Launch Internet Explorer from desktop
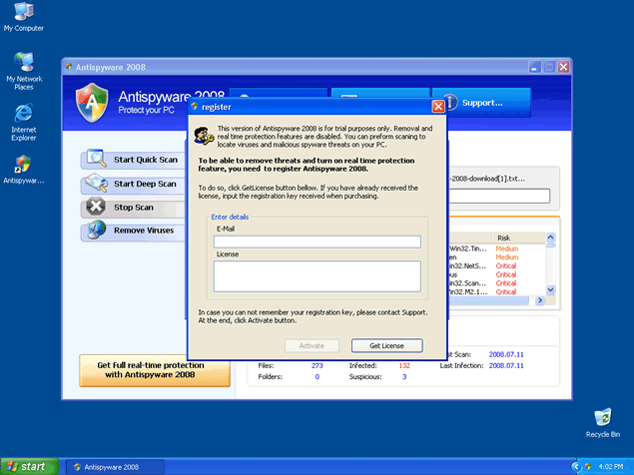This screenshot has height=475, width=634. coord(23,113)
